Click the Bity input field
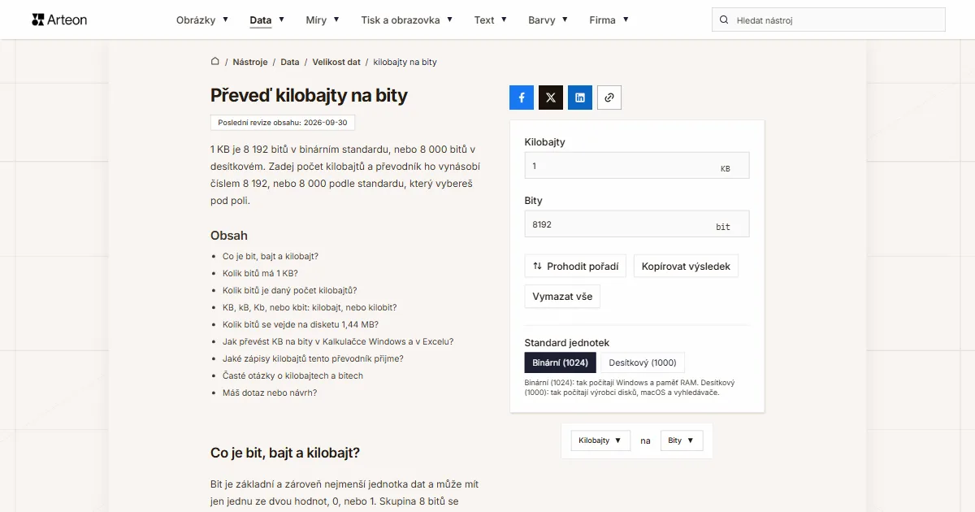This screenshot has height=512, width=975. point(637,224)
